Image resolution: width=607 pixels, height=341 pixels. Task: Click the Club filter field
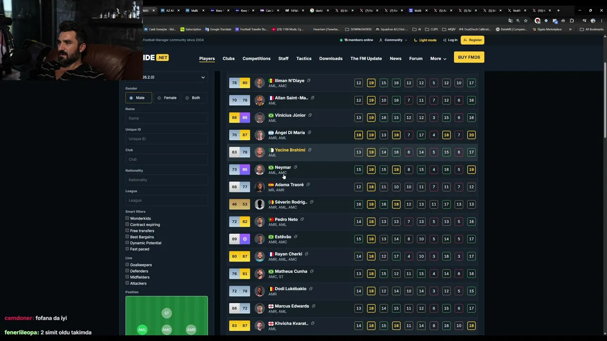[x=166, y=159]
